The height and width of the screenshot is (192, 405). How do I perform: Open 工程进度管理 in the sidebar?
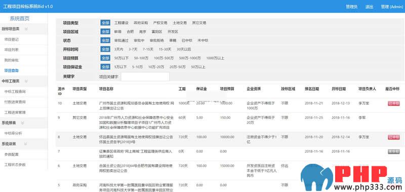pos(15,112)
